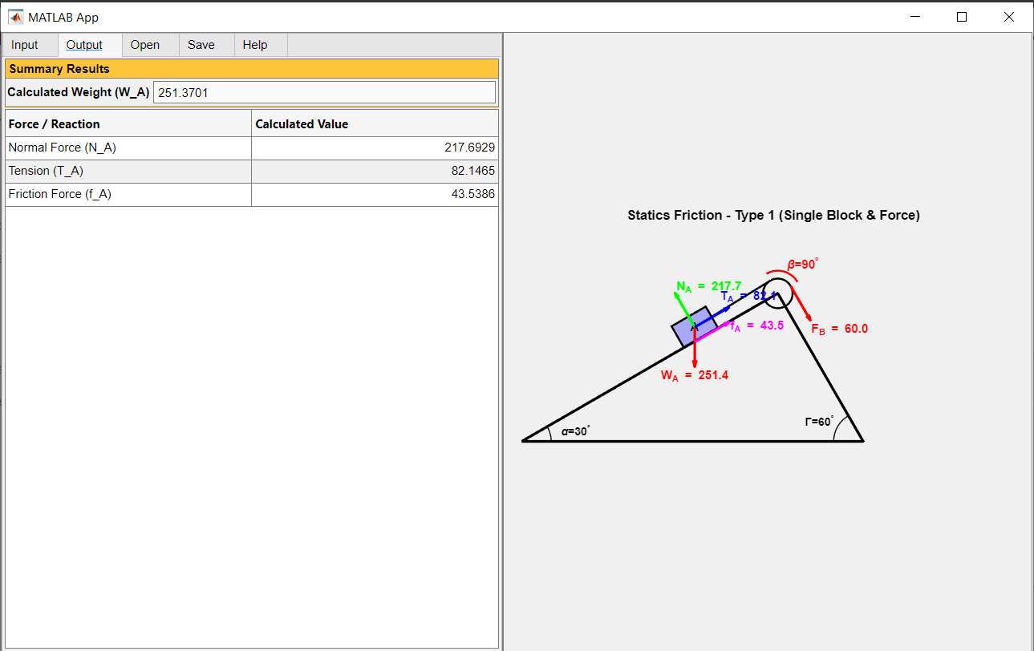Click the α=30° angle label

point(576,431)
